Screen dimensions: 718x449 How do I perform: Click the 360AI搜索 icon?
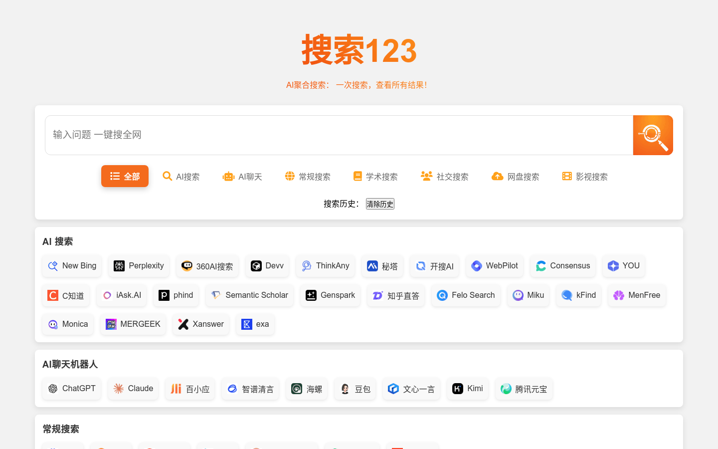click(187, 266)
